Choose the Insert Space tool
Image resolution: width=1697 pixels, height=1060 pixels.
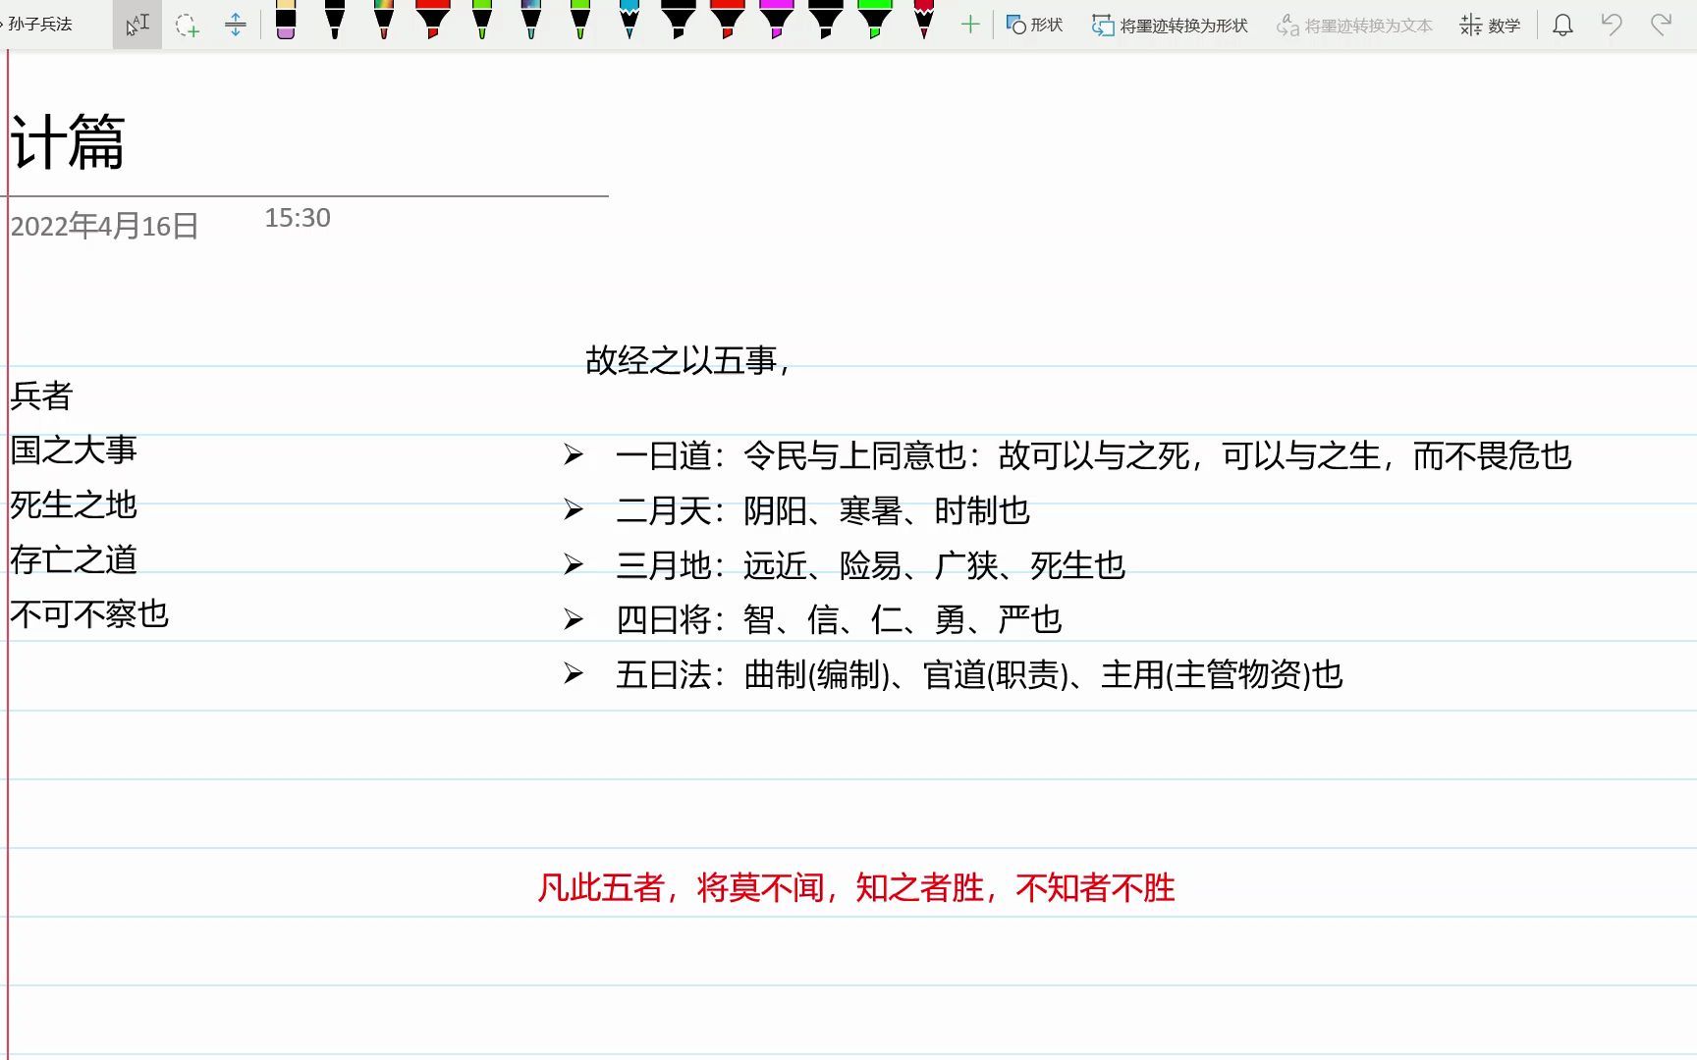(x=236, y=26)
